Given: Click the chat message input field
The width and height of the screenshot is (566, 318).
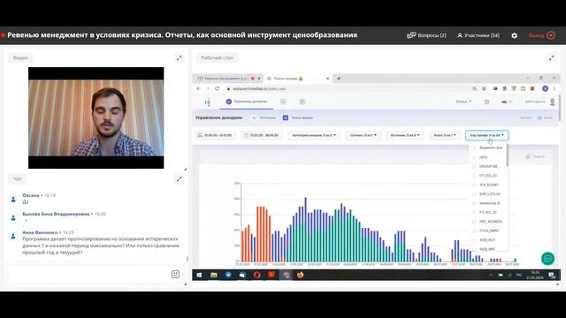Looking at the screenshot, I should point(88,275).
